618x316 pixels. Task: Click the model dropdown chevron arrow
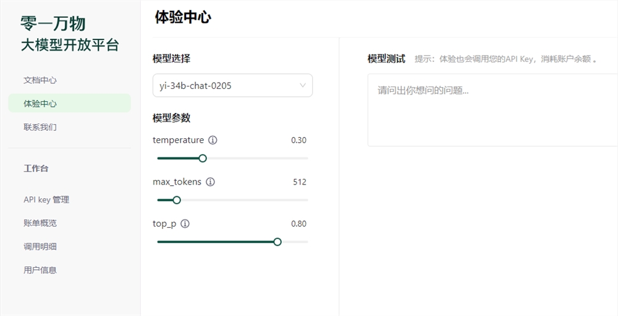303,86
